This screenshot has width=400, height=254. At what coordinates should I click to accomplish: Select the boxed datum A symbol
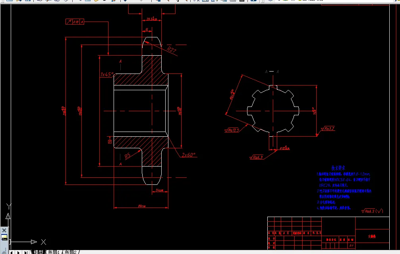[110, 142]
